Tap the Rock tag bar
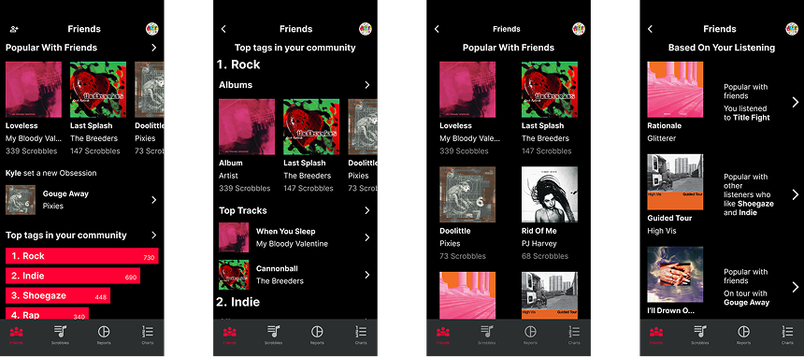Viewport: 804px width, 357px height. tap(82, 256)
